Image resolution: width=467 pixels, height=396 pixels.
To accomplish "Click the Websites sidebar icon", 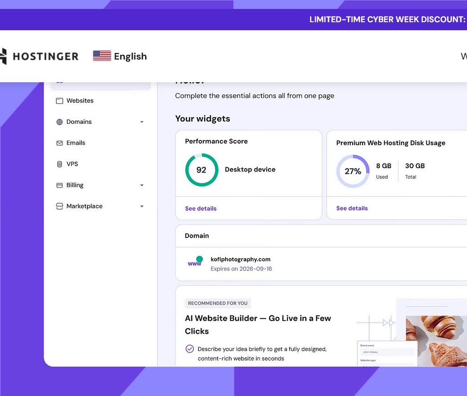I will point(60,101).
